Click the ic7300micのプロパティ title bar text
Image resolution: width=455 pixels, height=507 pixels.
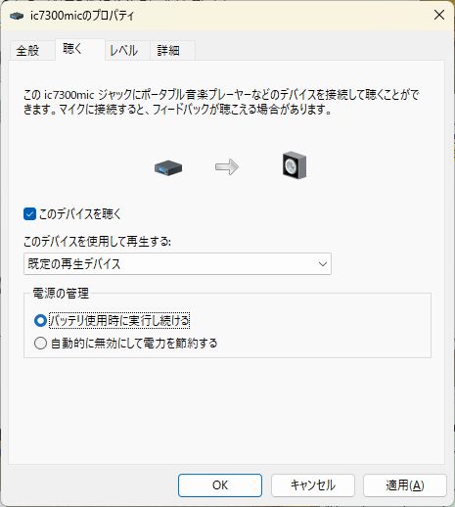82,16
